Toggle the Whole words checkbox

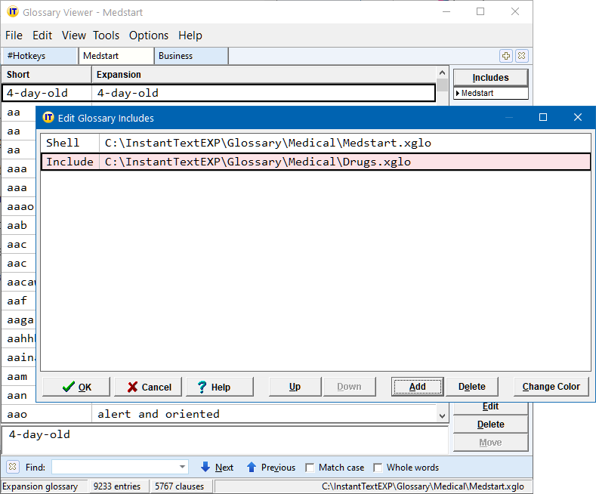point(378,468)
